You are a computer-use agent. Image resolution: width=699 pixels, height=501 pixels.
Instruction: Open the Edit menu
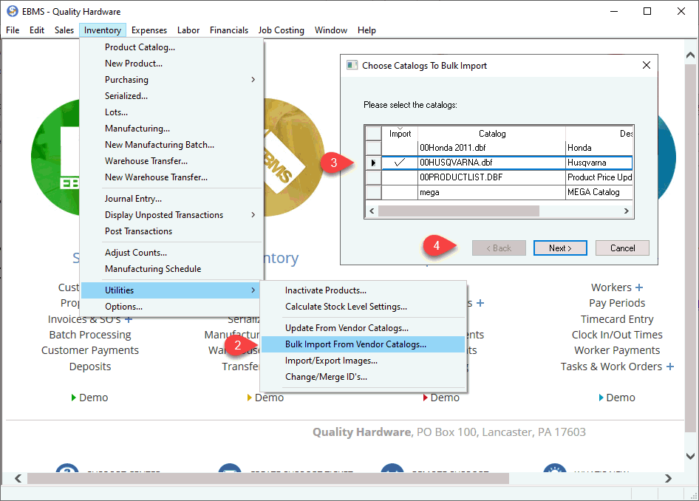pyautogui.click(x=36, y=30)
